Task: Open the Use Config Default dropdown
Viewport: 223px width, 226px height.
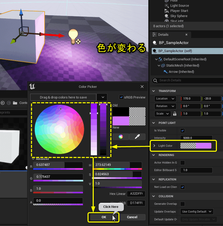Action: click(x=197, y=212)
